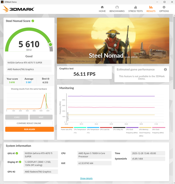175x184 pixels.
Task: Open Stress Tests via the bar chart icon
Action: [x=135, y=7]
